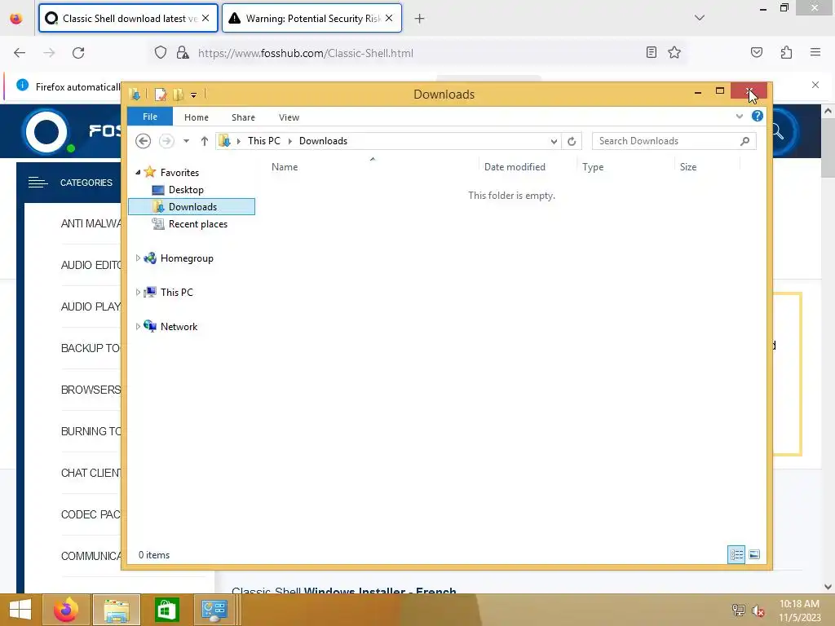Click Downloads in address breadcrumb
This screenshot has width=835, height=626.
pos(323,140)
